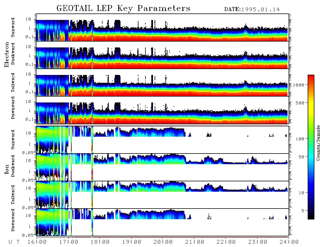The image size is (320, 247).
Task: Click the 'U T' axis label
Action: (14, 242)
